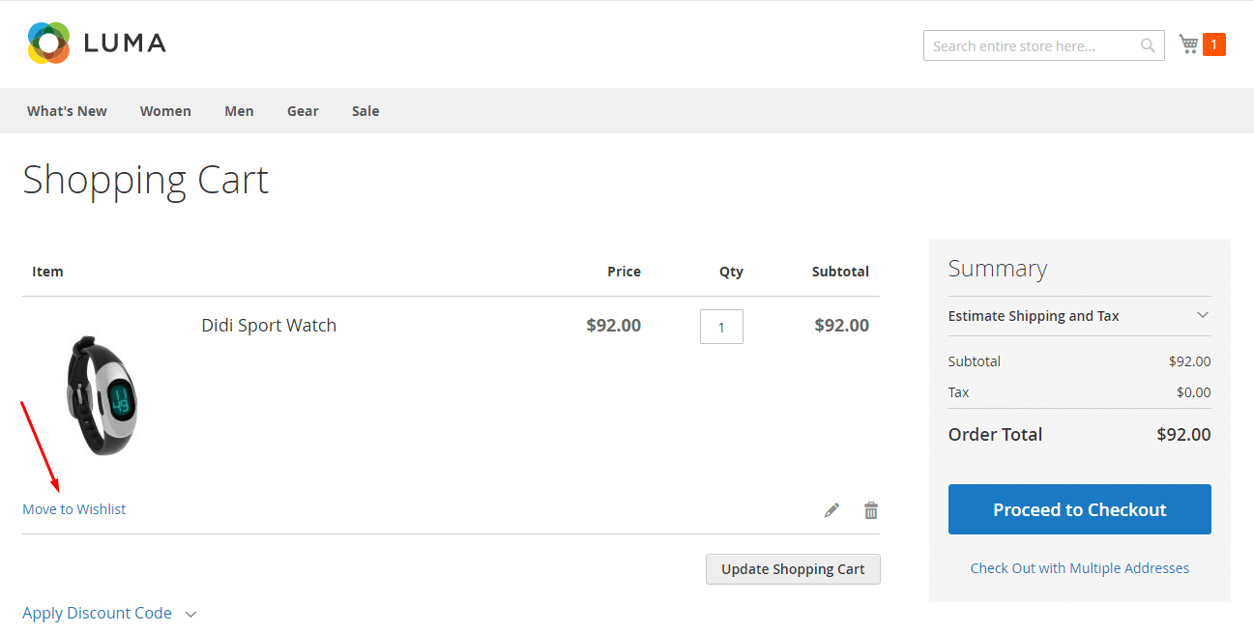Click the Qty input field
Screen dimensions: 1254x634
click(x=721, y=327)
